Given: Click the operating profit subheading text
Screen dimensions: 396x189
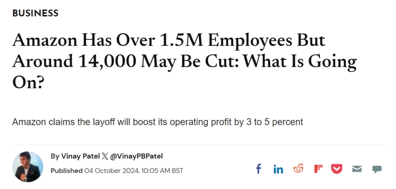Looking at the screenshot, I should point(157,122).
